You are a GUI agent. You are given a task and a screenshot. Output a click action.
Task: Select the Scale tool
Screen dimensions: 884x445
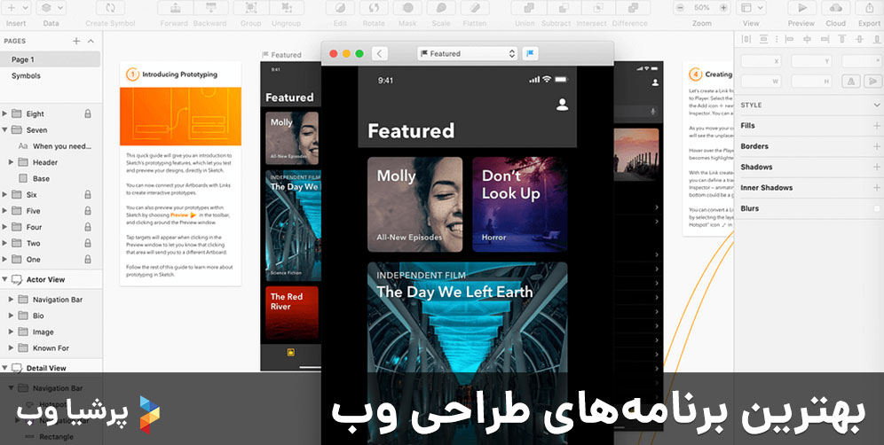[441, 8]
